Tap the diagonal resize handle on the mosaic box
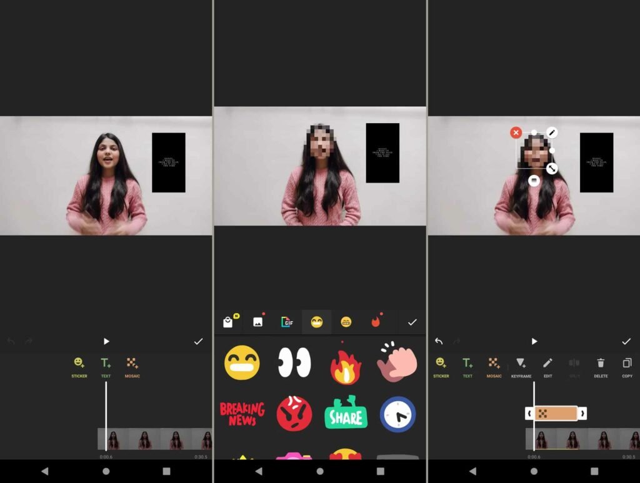The height and width of the screenshot is (483, 640). click(x=552, y=169)
